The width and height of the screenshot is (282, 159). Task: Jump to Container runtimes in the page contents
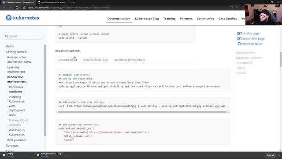pyautogui.click(x=249, y=58)
